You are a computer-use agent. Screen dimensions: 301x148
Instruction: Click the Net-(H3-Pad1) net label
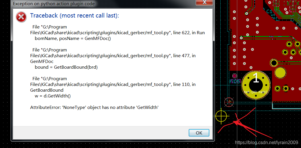(256, 92)
